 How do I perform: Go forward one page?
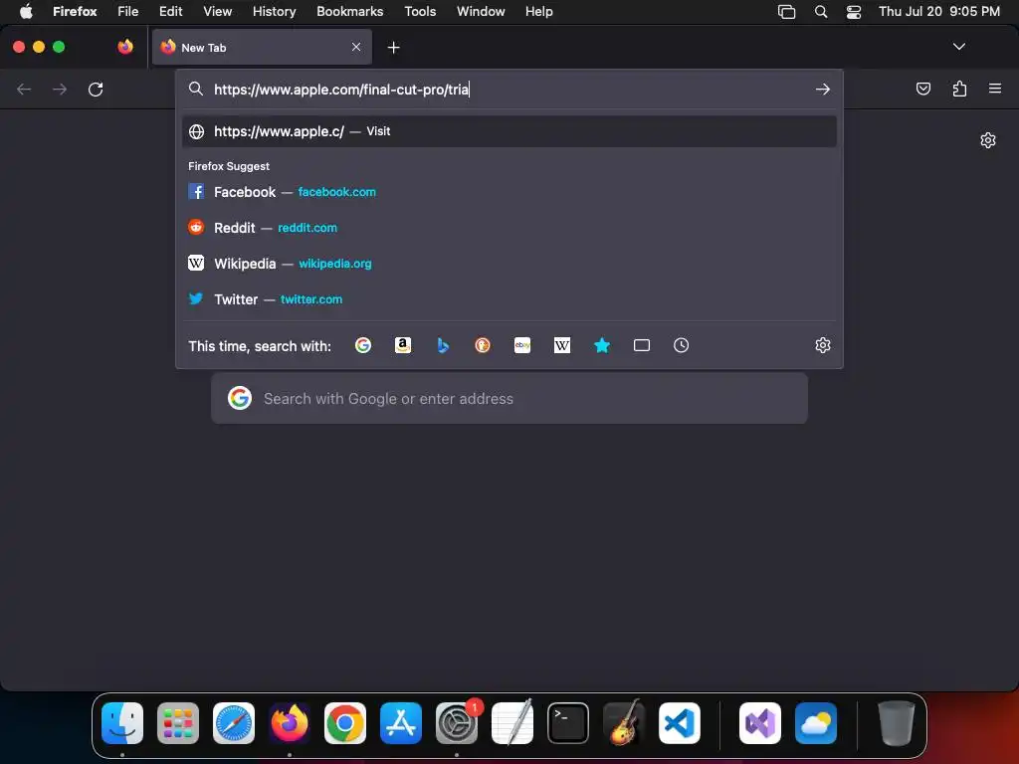click(60, 89)
